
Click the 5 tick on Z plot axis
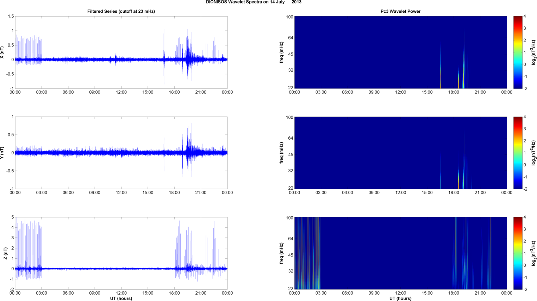coord(13,217)
